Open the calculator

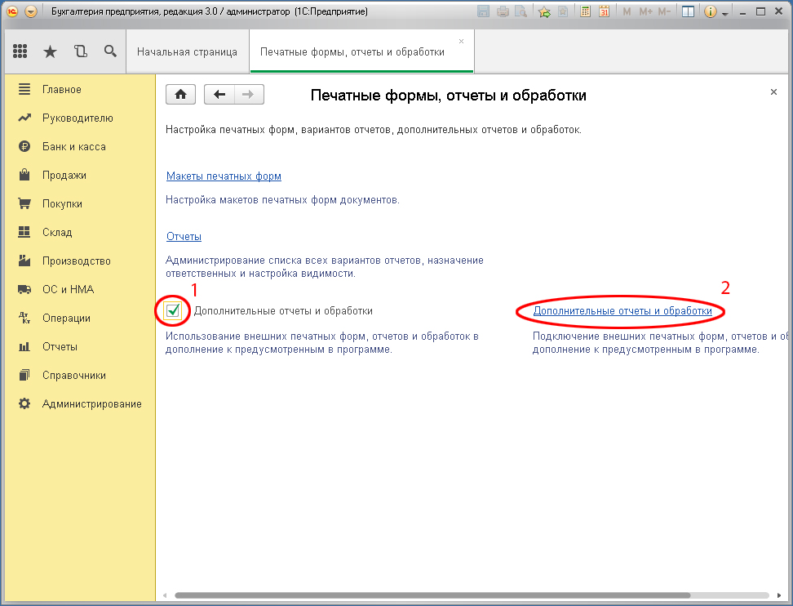(x=585, y=11)
